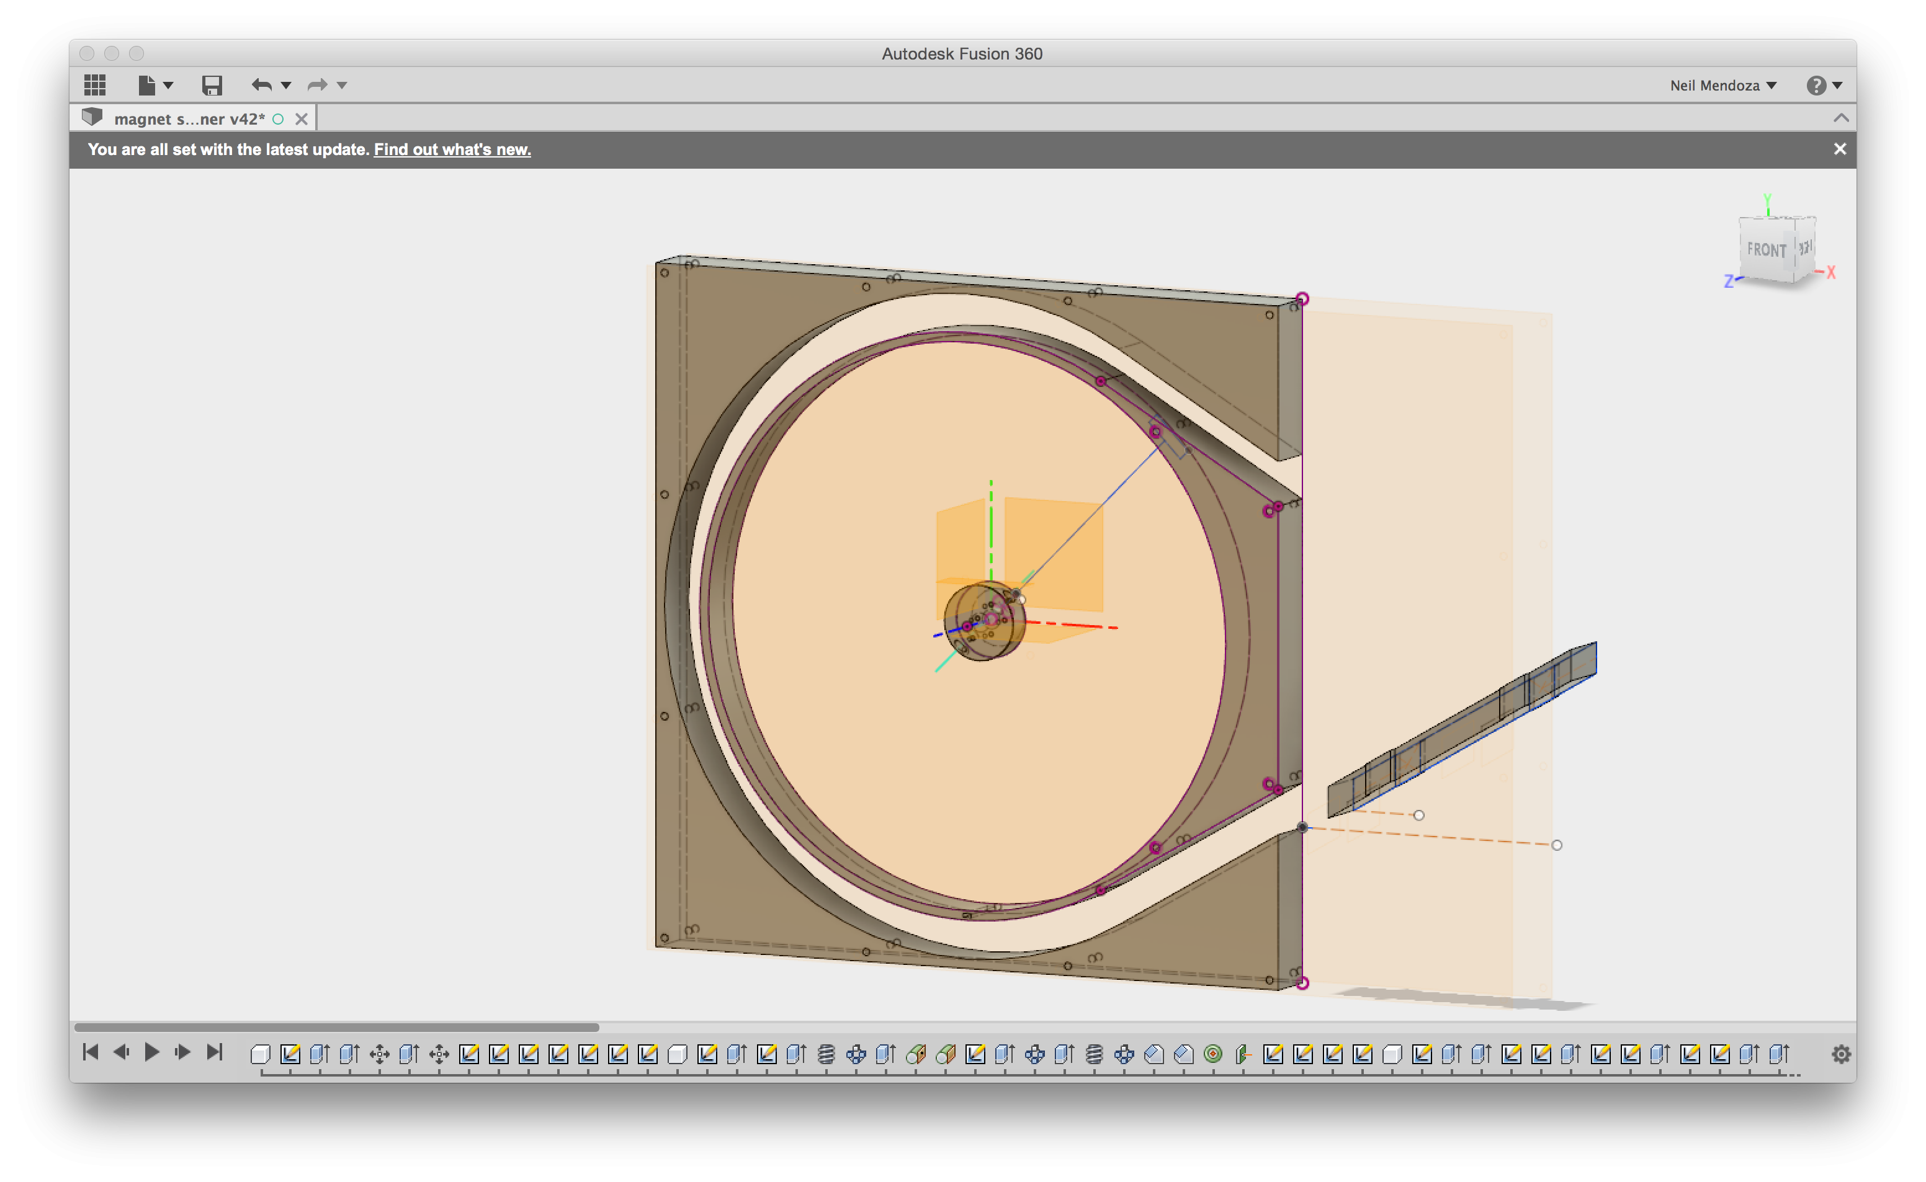Jump to the end of the timeline
Image resolution: width=1926 pixels, height=1182 pixels.
point(214,1052)
